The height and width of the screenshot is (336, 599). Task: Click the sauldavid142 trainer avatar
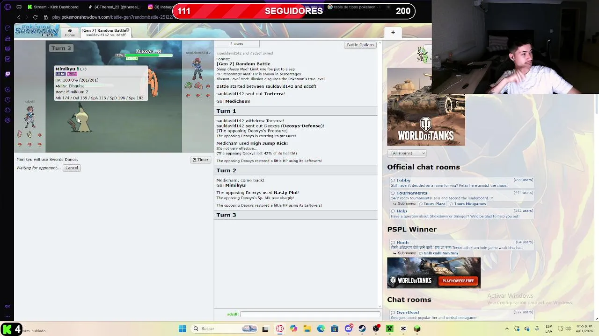coord(197,68)
